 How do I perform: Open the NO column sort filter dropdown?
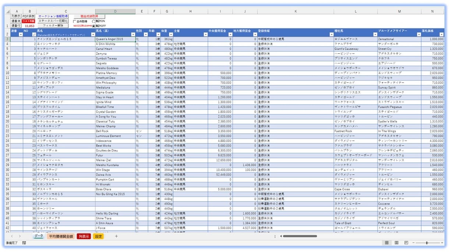point(34,35)
